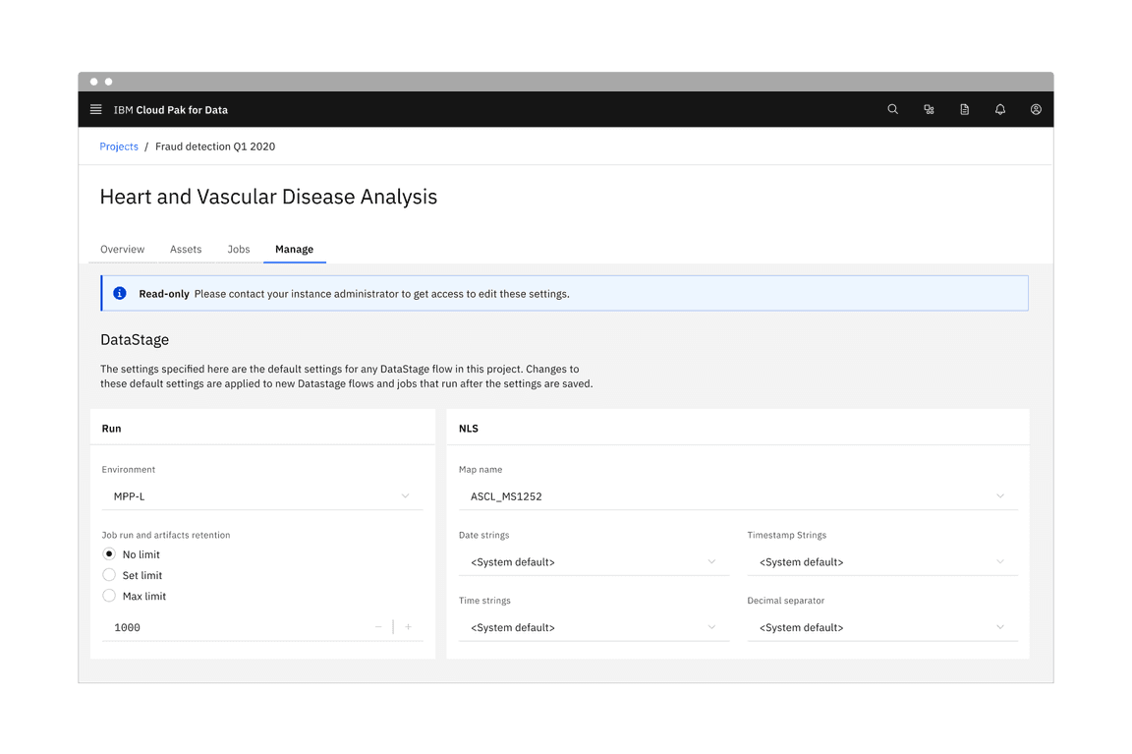Click the info icon in the read-only banner

pyautogui.click(x=119, y=293)
